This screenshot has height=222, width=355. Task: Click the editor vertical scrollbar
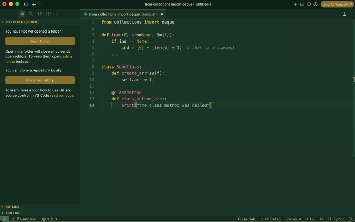354,88
